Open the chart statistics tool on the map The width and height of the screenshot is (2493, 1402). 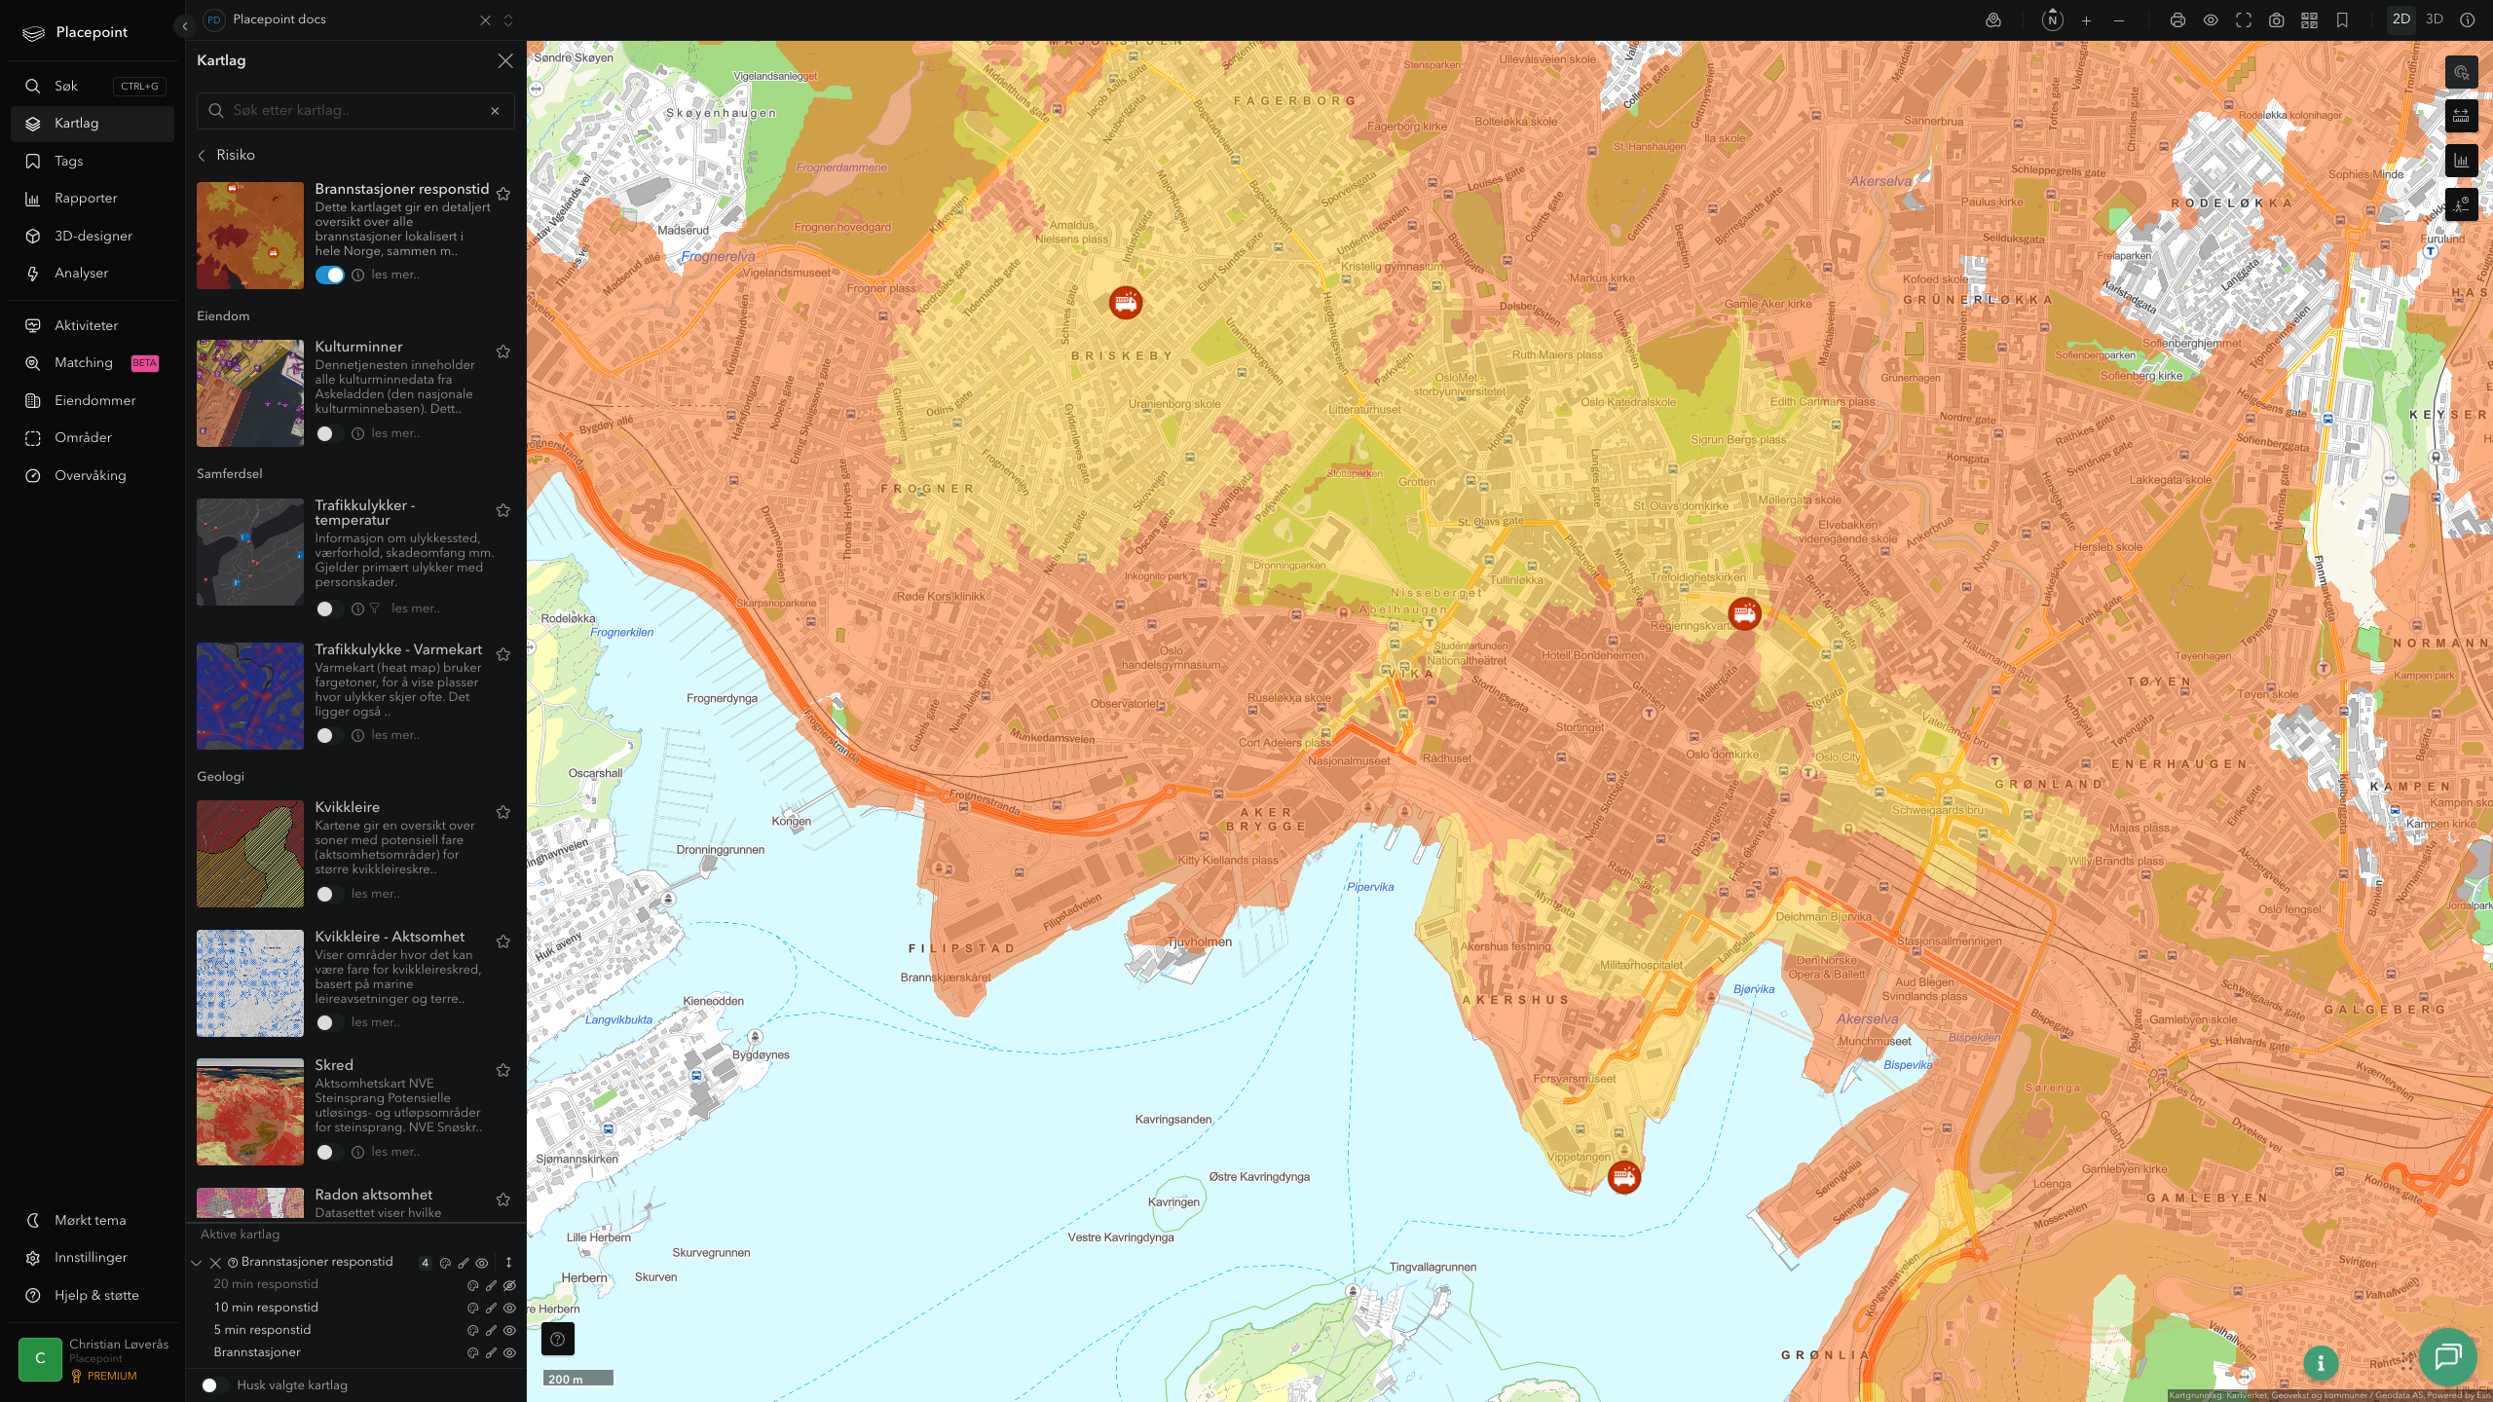pyautogui.click(x=2461, y=161)
